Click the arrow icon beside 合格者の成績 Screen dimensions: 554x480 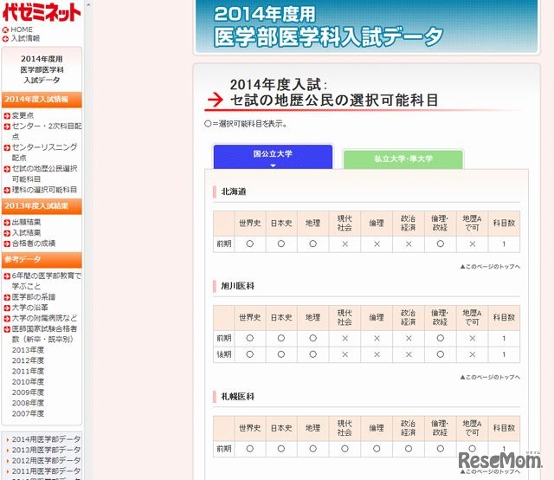point(7,243)
